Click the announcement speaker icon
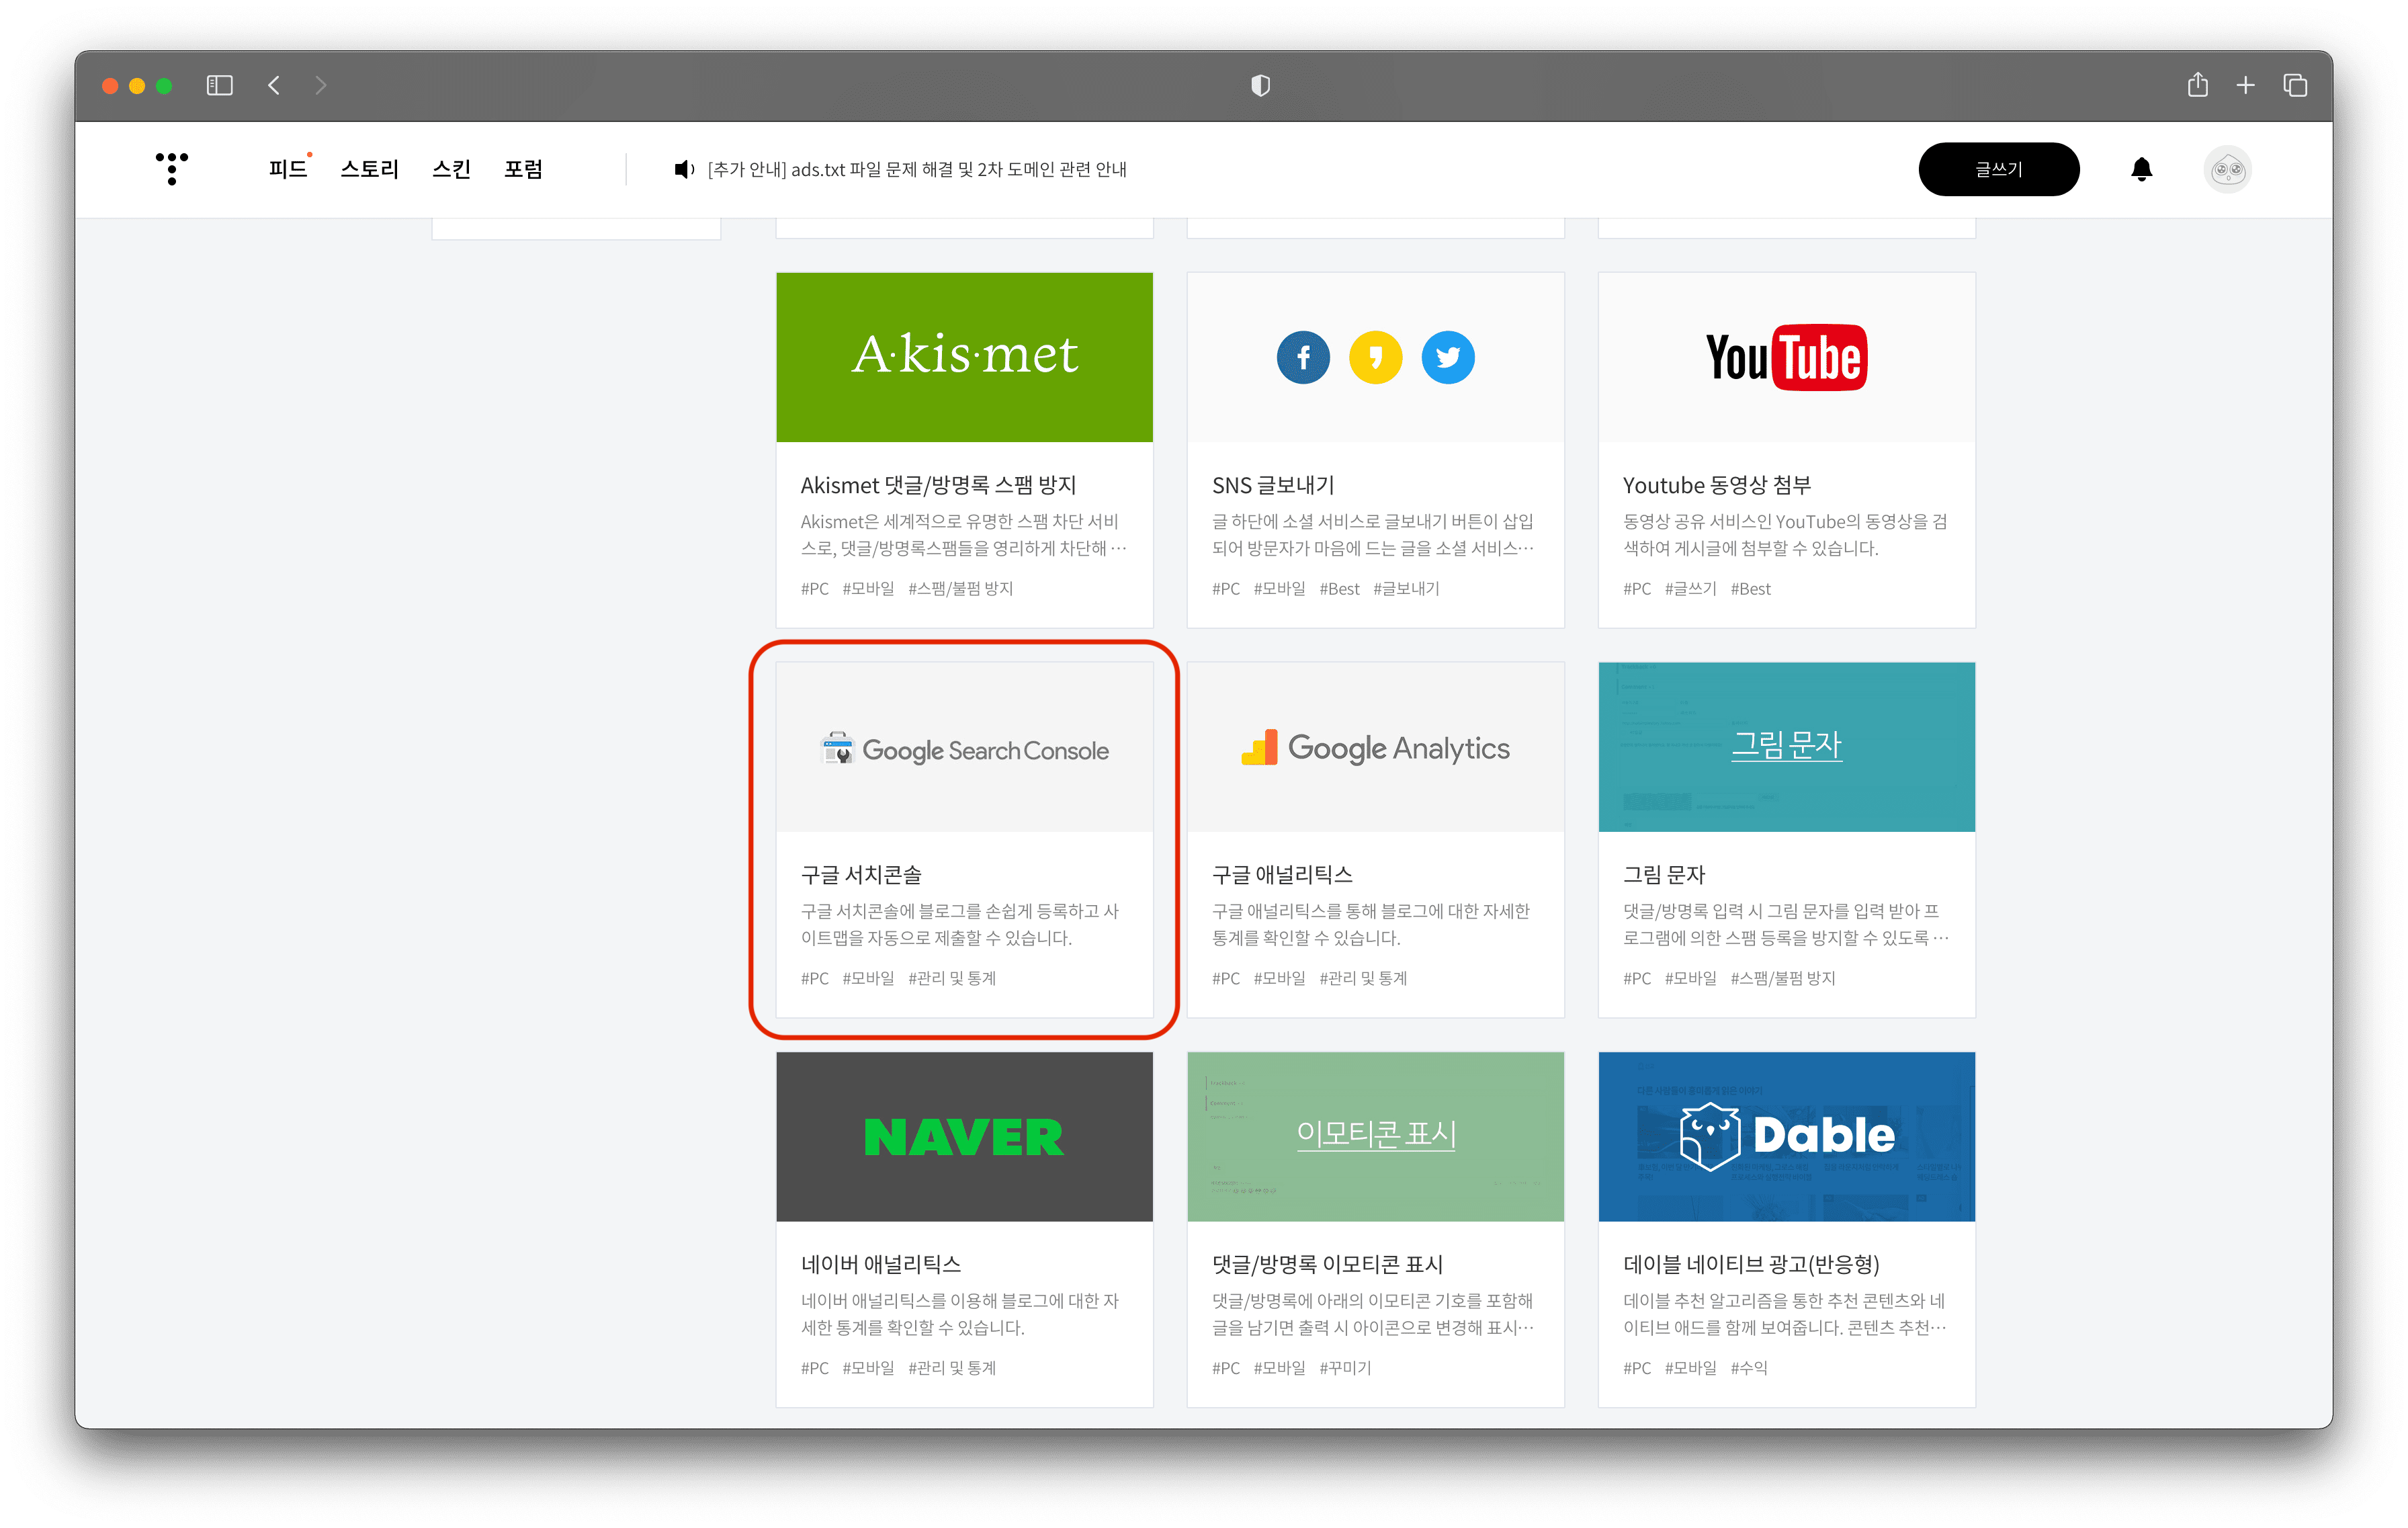The width and height of the screenshot is (2408, 1528). click(684, 169)
